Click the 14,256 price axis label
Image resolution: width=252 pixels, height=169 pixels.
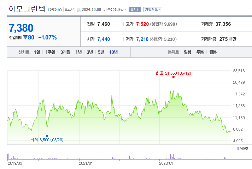[239, 106]
